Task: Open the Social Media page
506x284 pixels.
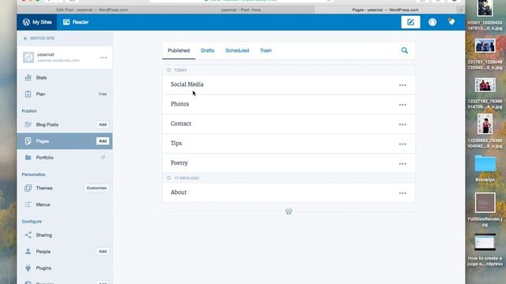Action: (187, 84)
